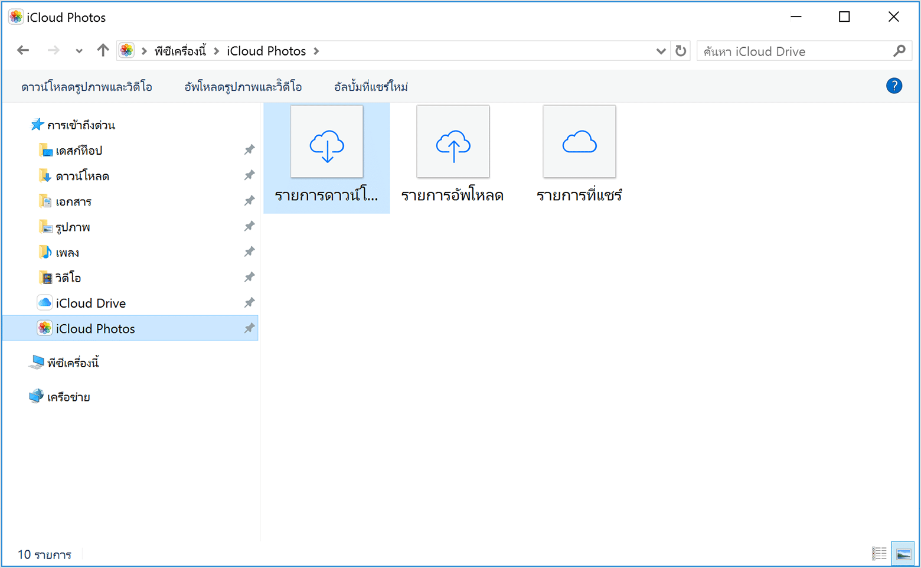Click the pin icon beside รูปภาพ
This screenshot has height=568, width=921.
point(249,226)
